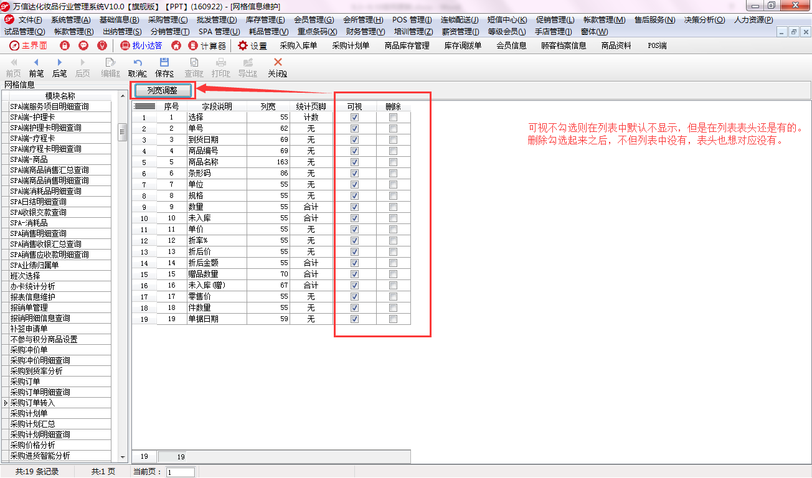Go to 前页 first page

[13, 67]
